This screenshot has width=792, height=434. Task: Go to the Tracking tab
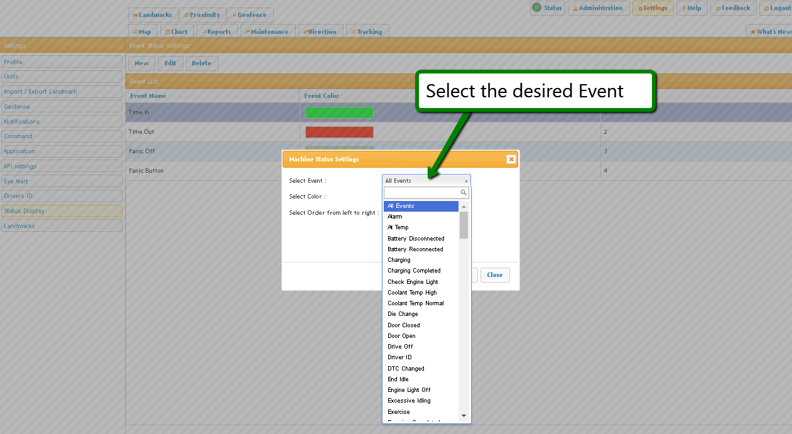(367, 32)
